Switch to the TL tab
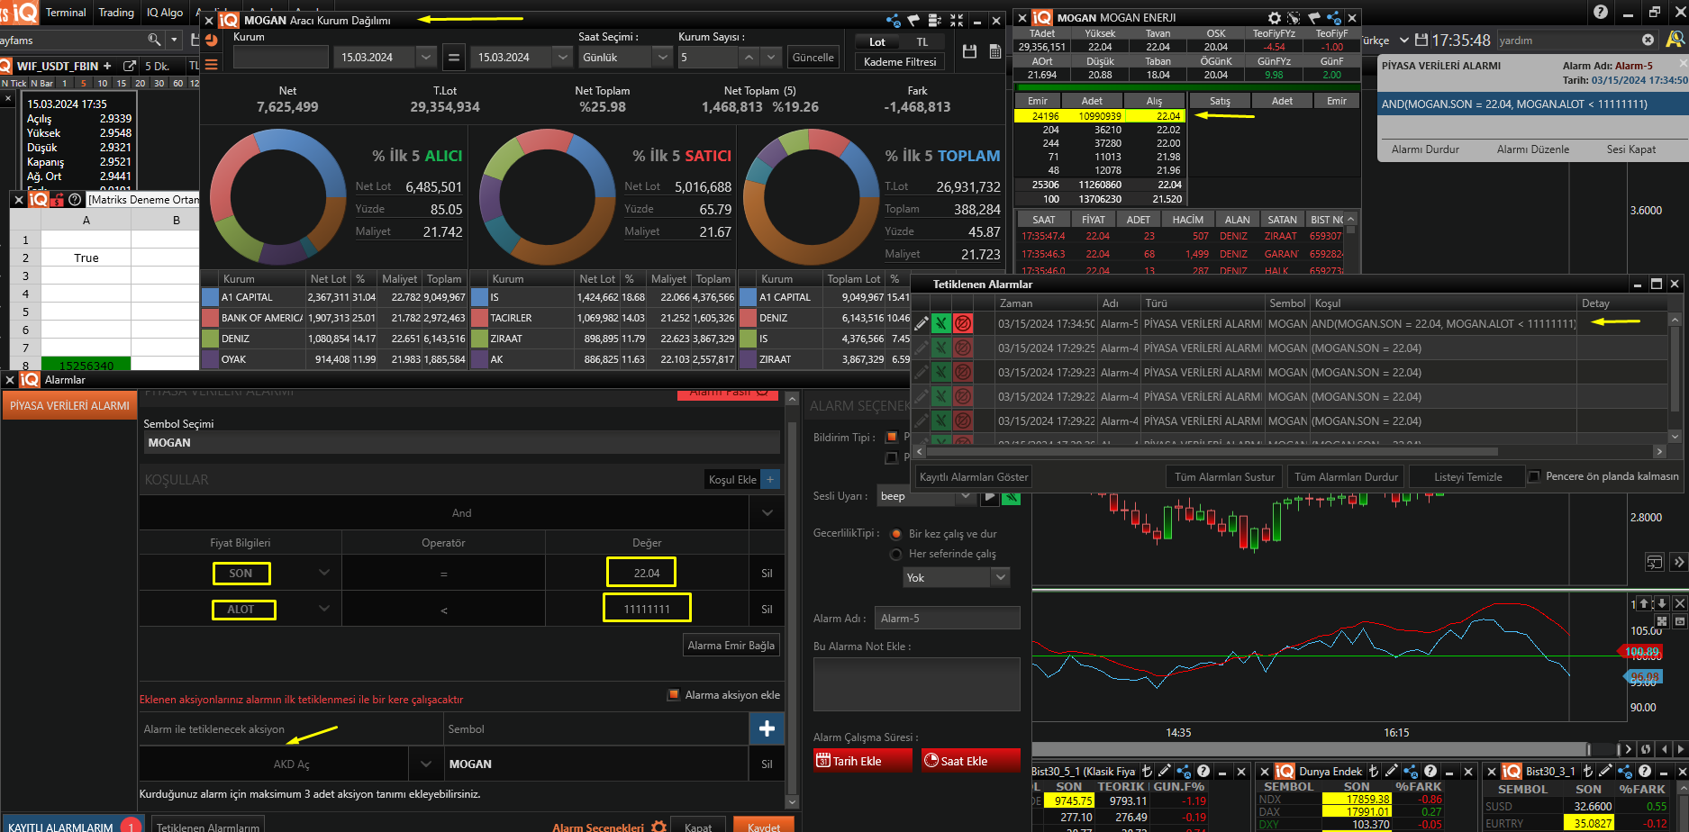 point(922,42)
